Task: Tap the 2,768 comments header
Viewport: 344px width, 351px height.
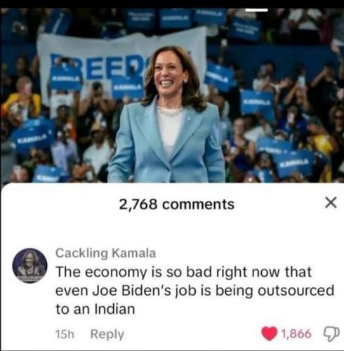Action: coord(177,204)
